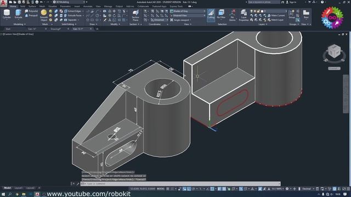The image size is (351, 197).
Task: Select the Cylinder modeling tool
Action: click(7, 15)
